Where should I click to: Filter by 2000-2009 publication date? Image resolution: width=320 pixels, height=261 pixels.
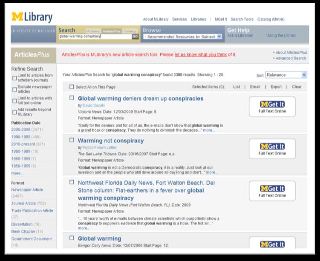click(21, 129)
